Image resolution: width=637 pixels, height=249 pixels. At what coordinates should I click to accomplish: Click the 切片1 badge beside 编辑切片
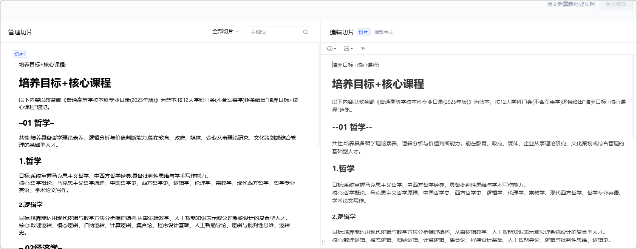364,32
